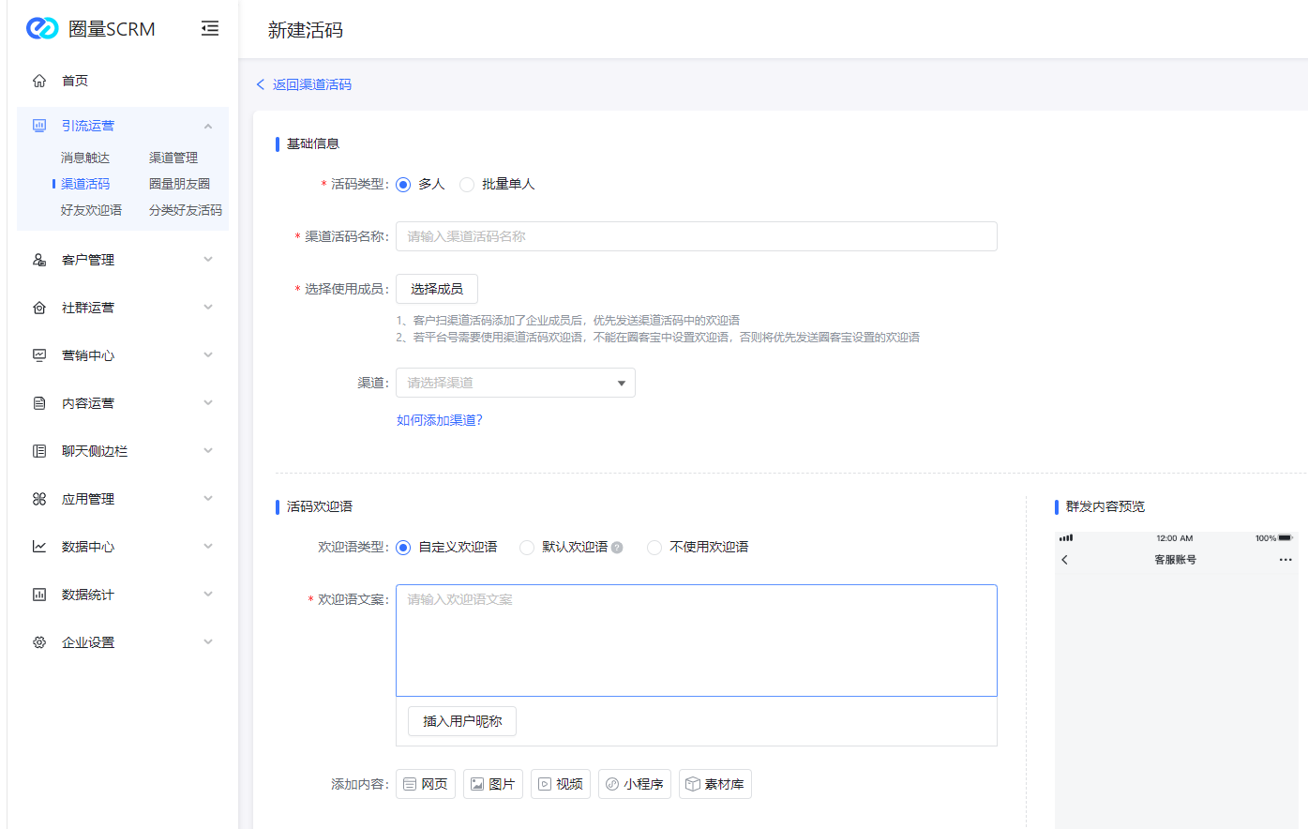Go to 好友欢迎语 submenu item
This screenshot has height=829, width=1308.
91,210
